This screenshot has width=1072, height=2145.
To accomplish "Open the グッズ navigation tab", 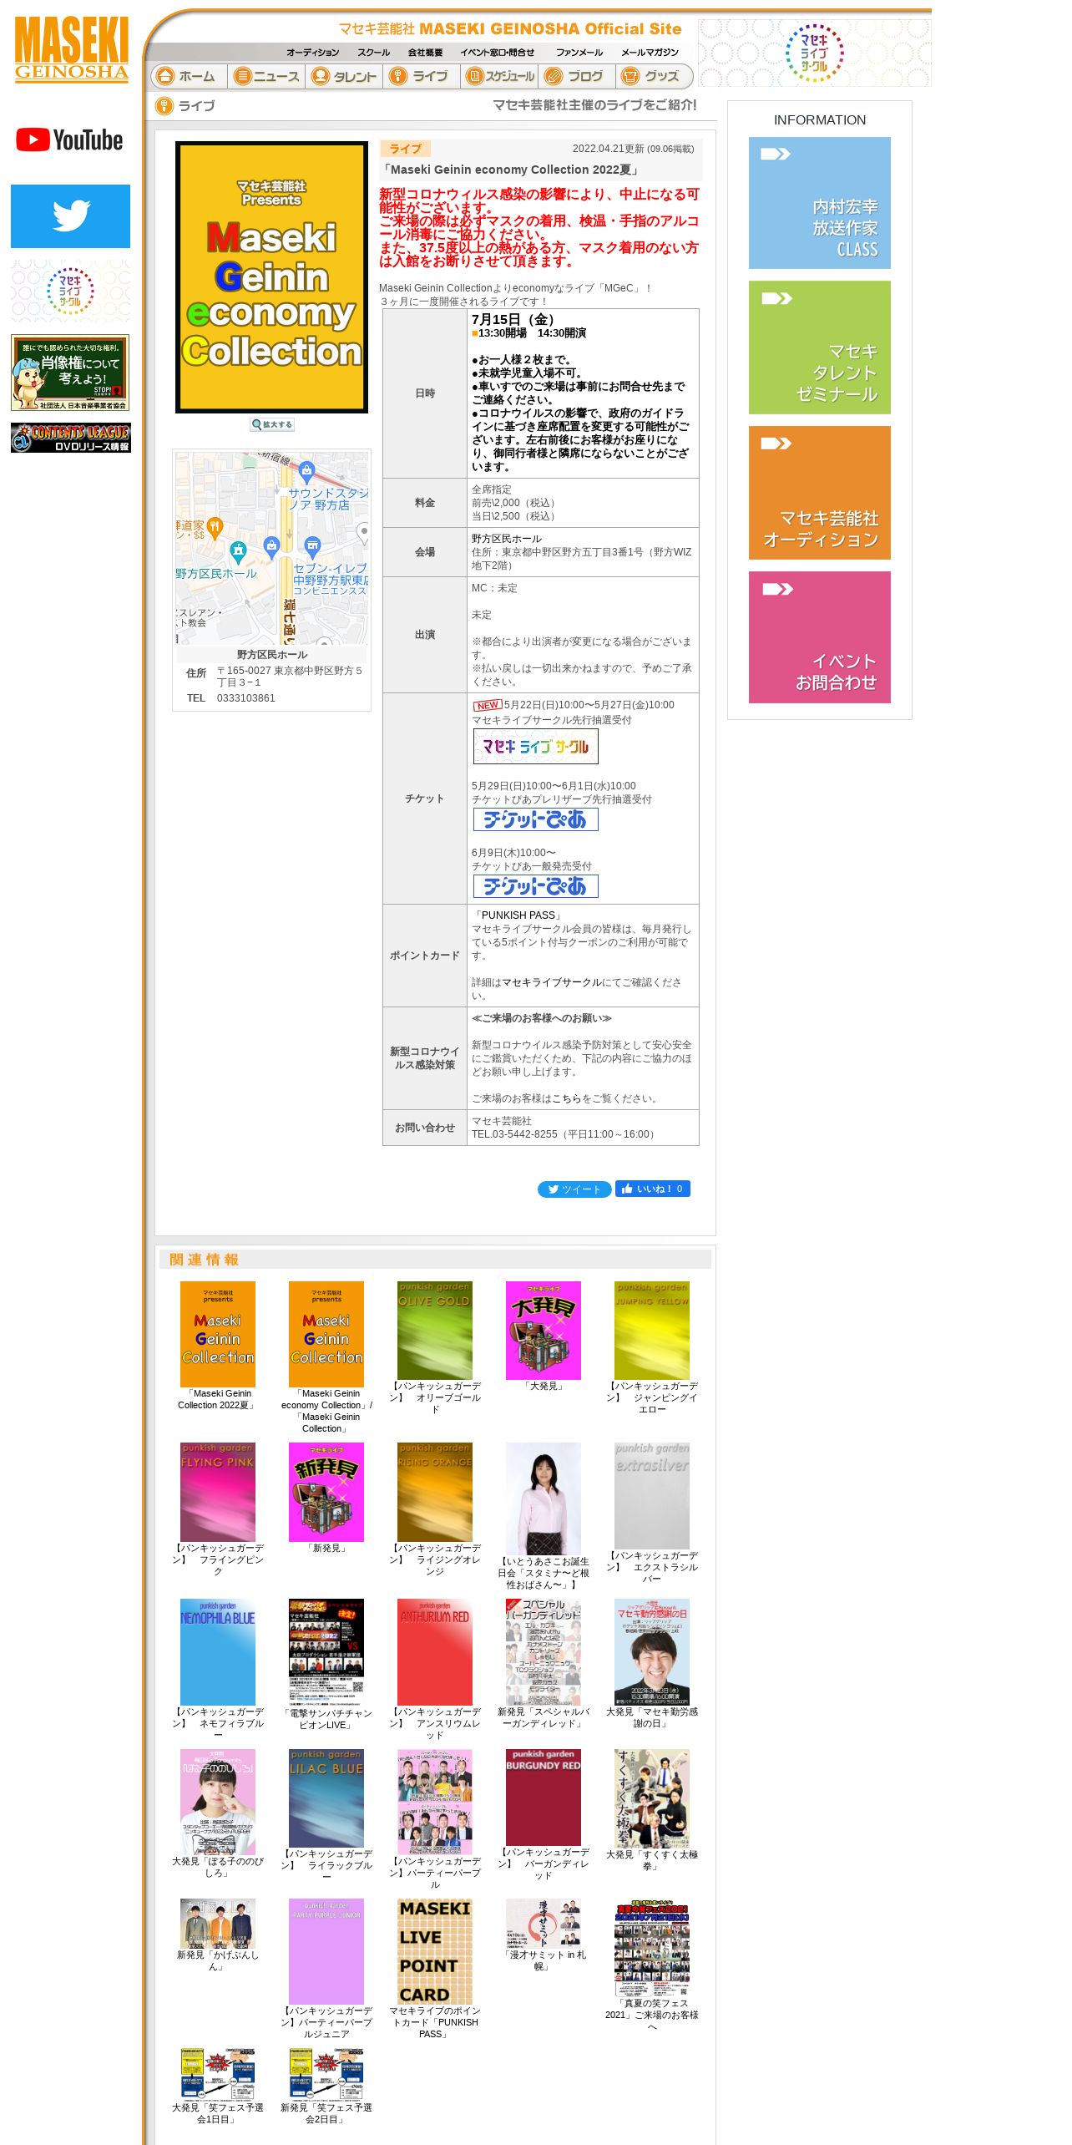I will (x=654, y=76).
